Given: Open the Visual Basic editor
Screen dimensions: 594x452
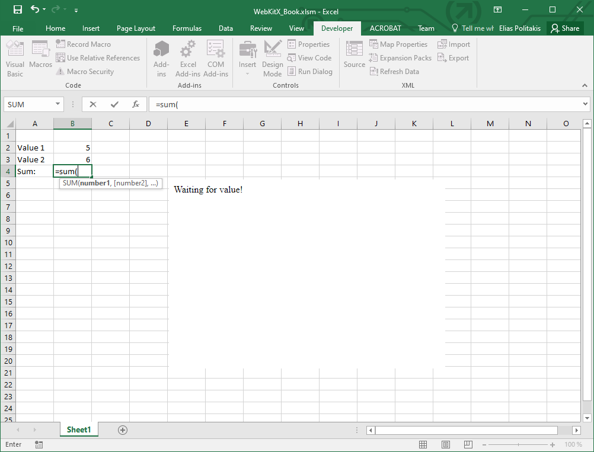Looking at the screenshot, I should coord(15,59).
